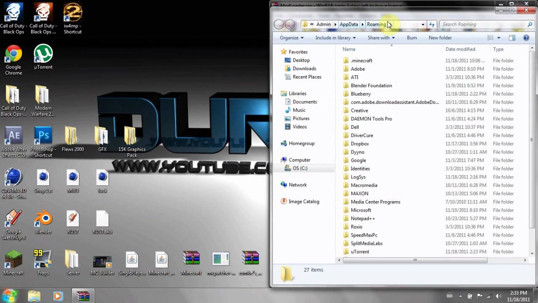Open the Share with dropdown
This screenshot has width=538, height=303.
point(381,38)
